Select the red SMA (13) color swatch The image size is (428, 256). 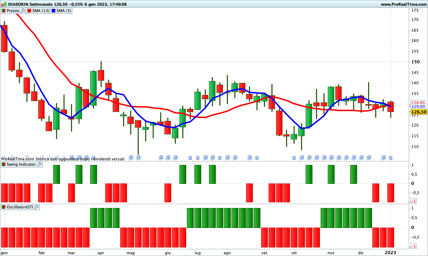pyautogui.click(x=30, y=11)
